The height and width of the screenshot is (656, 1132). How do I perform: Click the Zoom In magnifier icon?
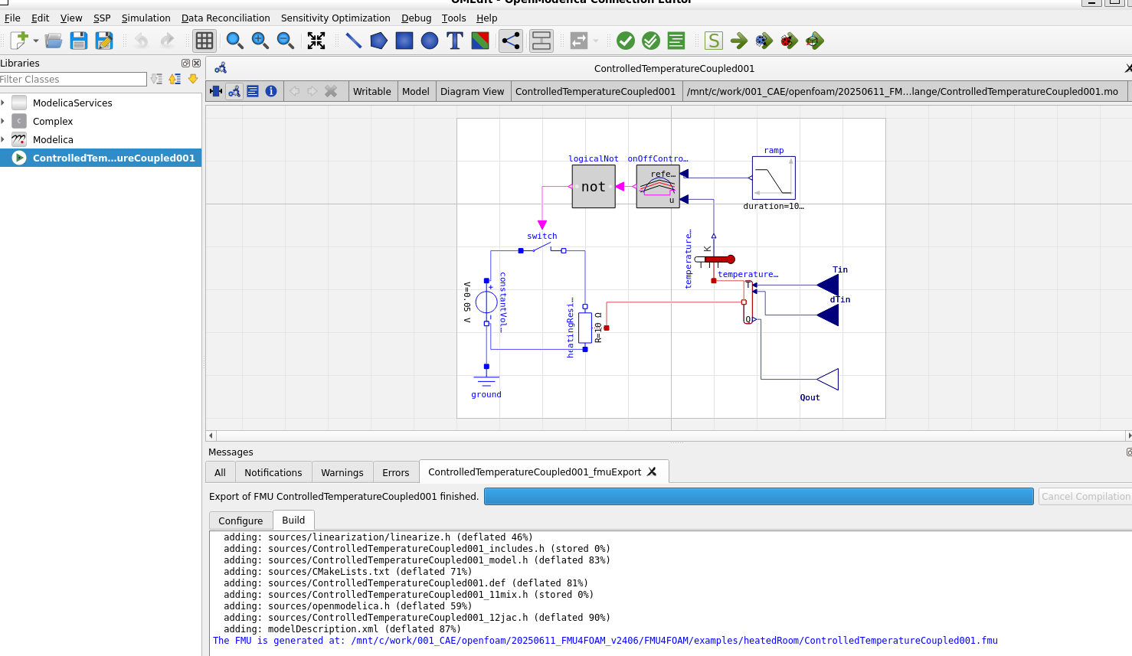(x=260, y=41)
